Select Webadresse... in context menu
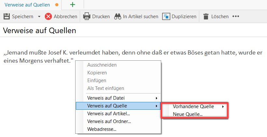Screen dimensions: 267x137 click(x=102, y=129)
